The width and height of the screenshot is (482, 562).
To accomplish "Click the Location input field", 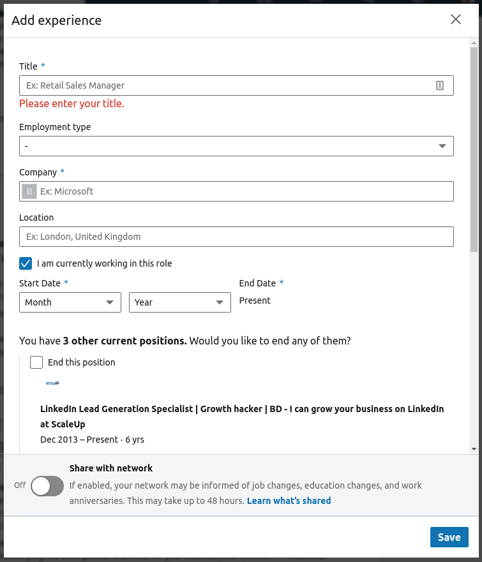I will (x=236, y=237).
